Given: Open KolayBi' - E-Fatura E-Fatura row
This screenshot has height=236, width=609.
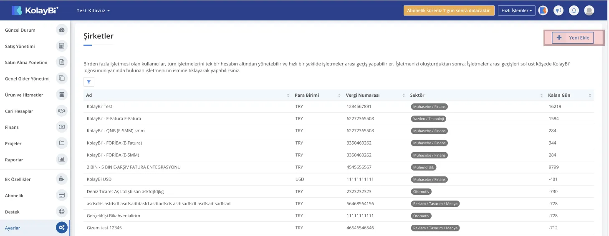Looking at the screenshot, I should pyautogui.click(x=339, y=118).
